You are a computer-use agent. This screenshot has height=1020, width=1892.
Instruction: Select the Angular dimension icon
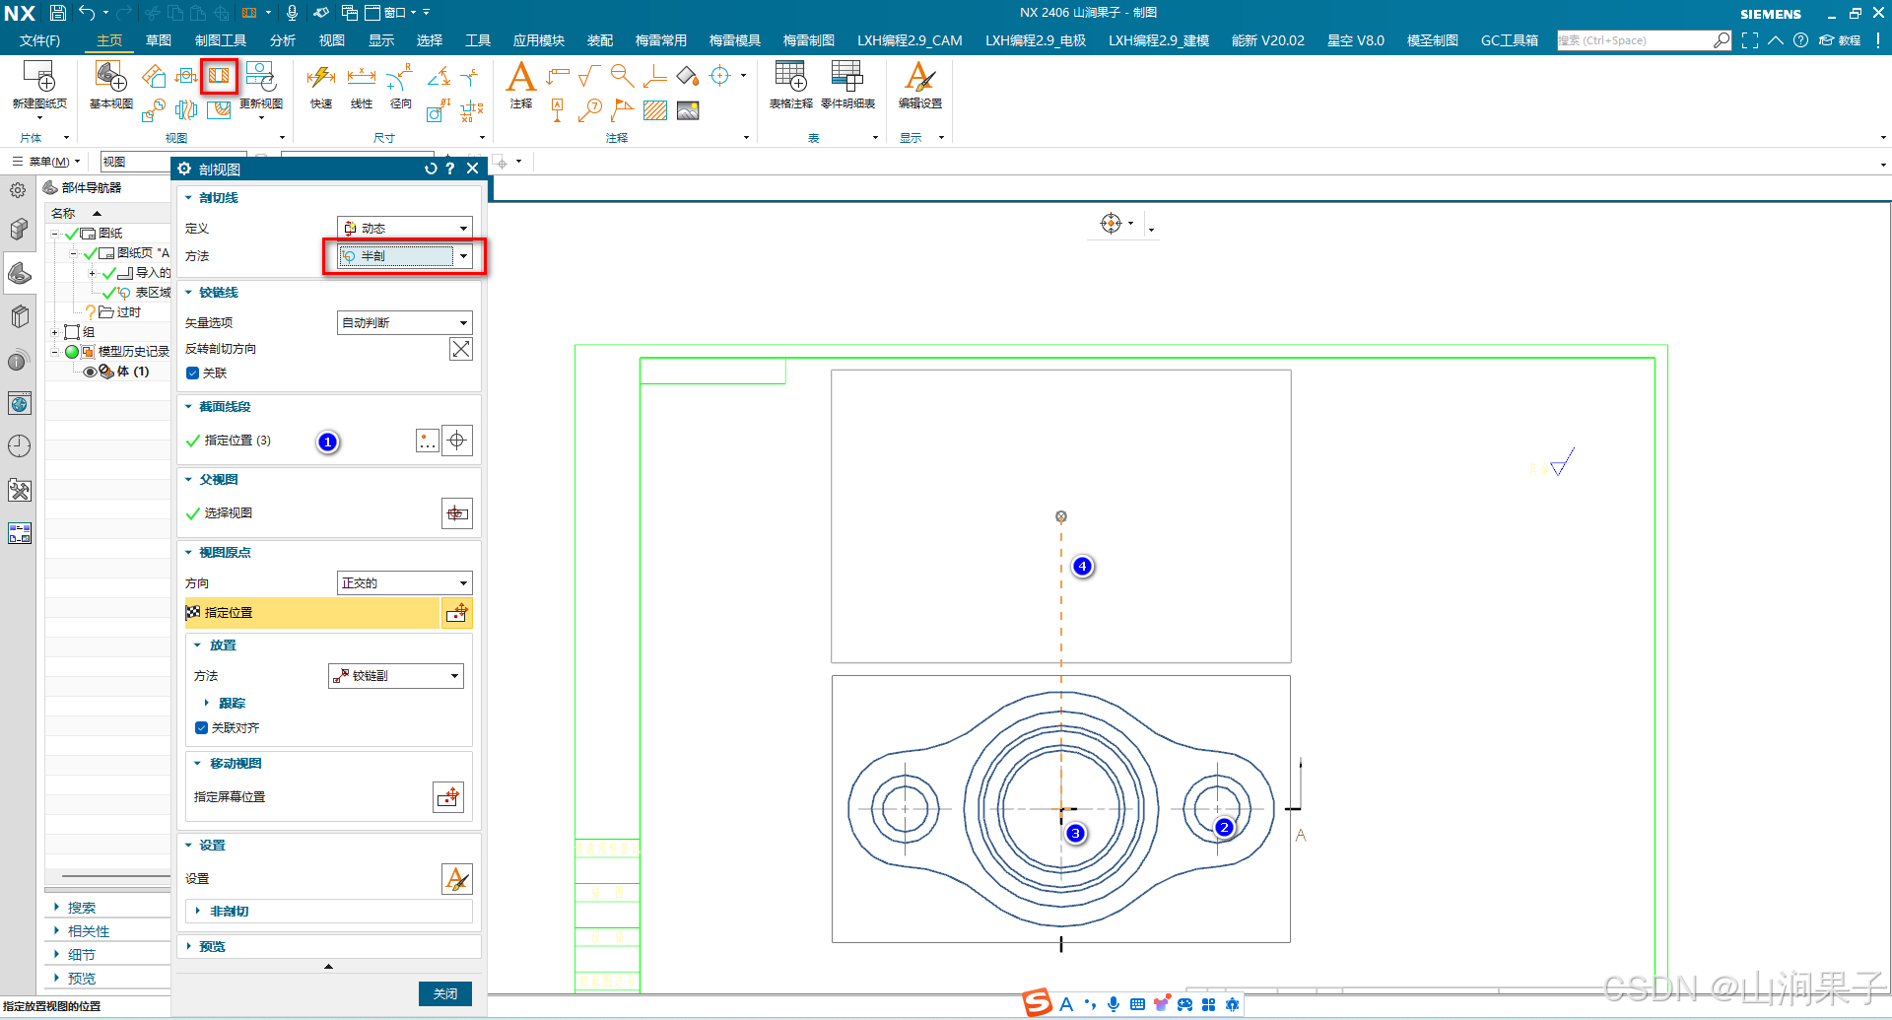click(439, 76)
